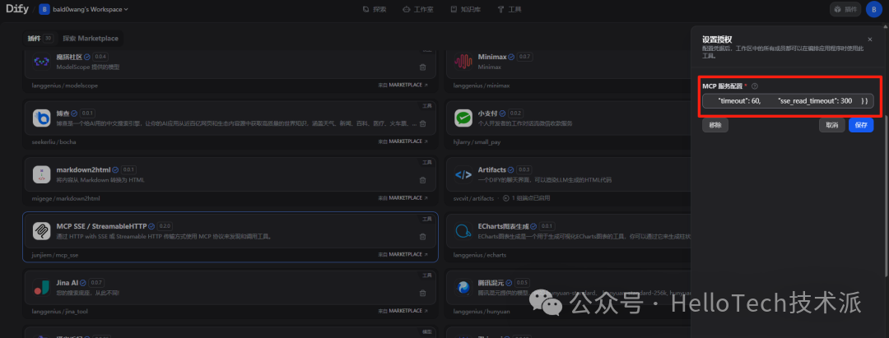The width and height of the screenshot is (889, 338).
Task: Select the Minimax plugin title
Action: point(491,58)
